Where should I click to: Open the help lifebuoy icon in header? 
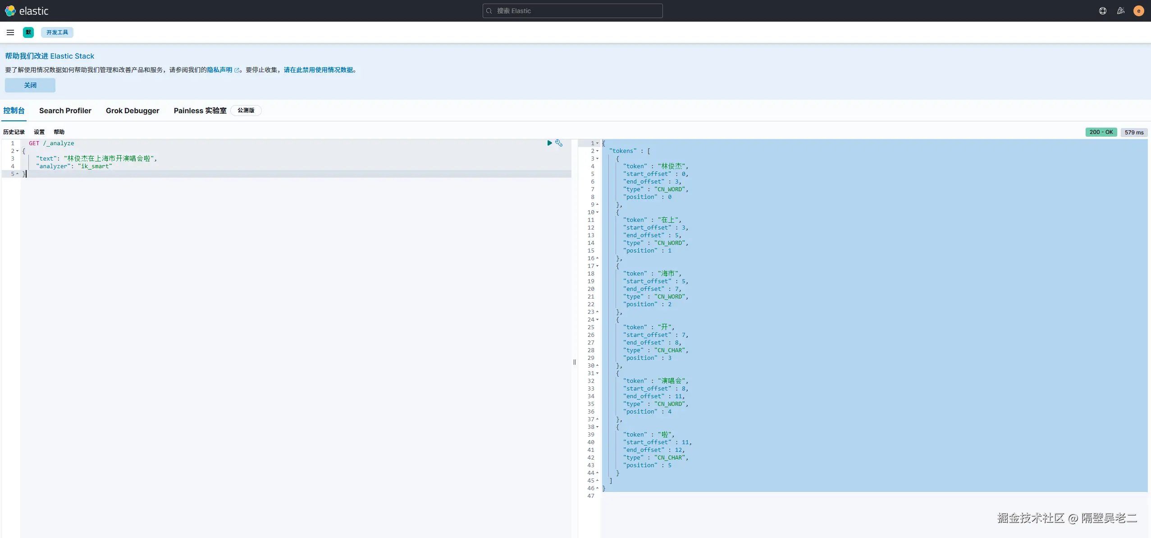(x=1103, y=11)
